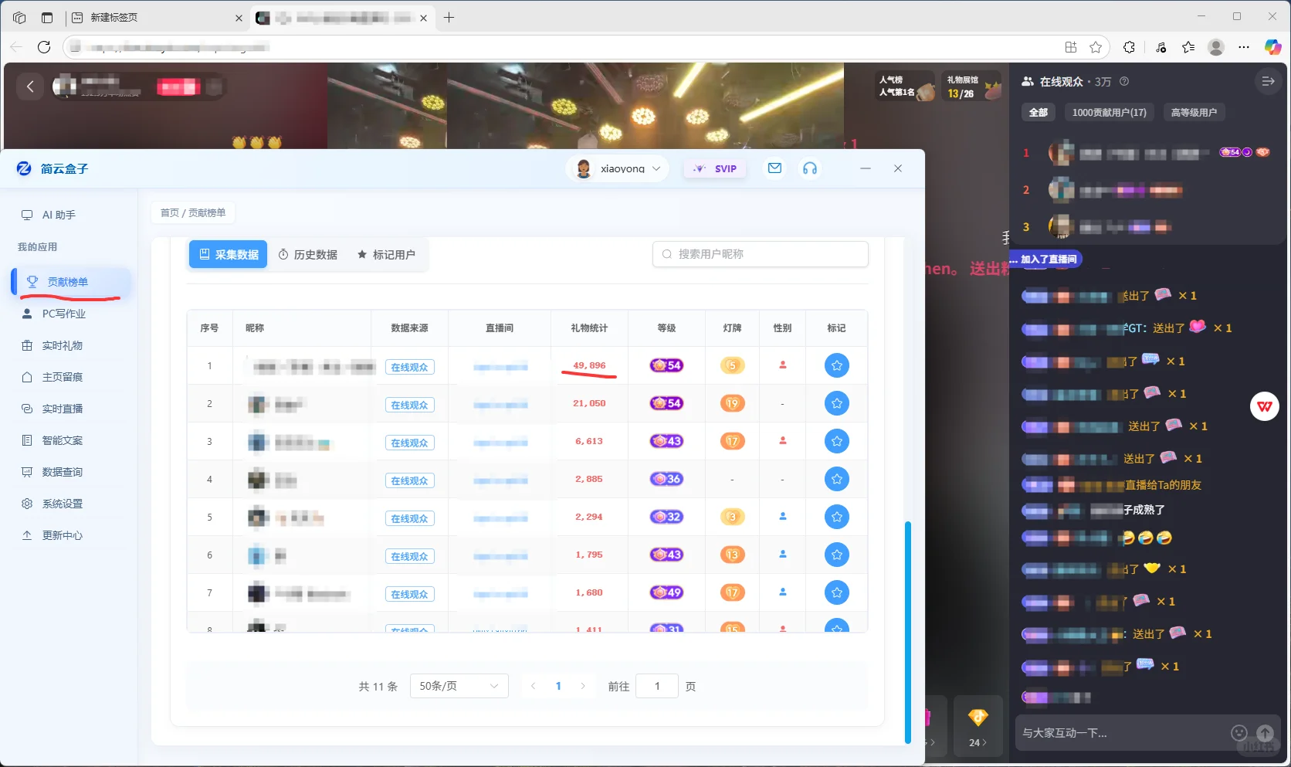
Task: Open the xiaoyong account dropdown
Action: point(618,168)
